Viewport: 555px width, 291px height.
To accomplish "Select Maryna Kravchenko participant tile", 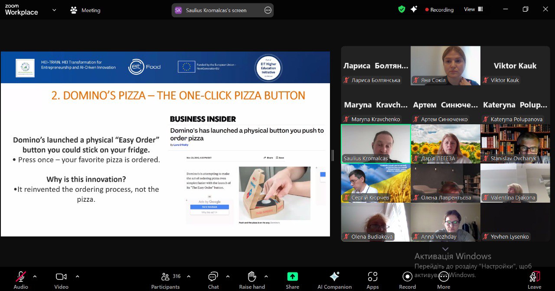I will pyautogui.click(x=376, y=105).
